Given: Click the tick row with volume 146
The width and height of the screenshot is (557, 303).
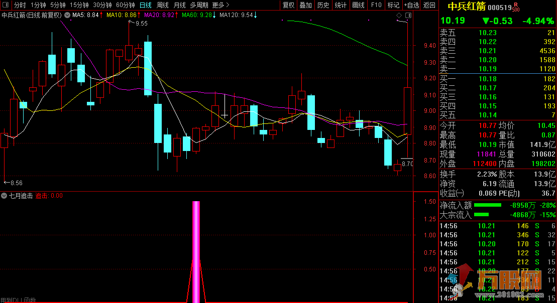Looking at the screenshot, I should pyautogui.click(x=497, y=226).
